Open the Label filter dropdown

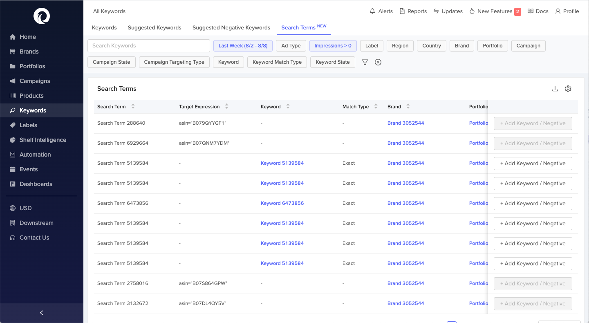point(372,46)
